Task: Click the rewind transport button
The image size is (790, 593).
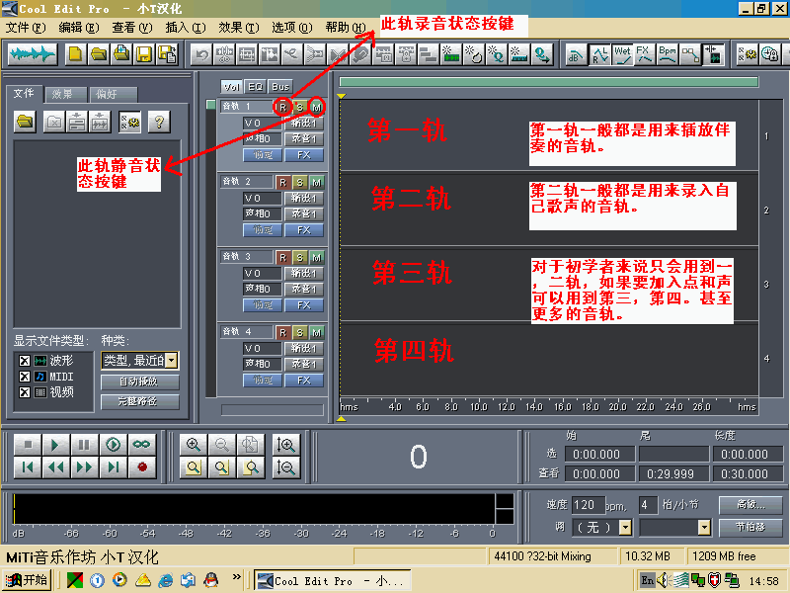Action: tap(55, 466)
